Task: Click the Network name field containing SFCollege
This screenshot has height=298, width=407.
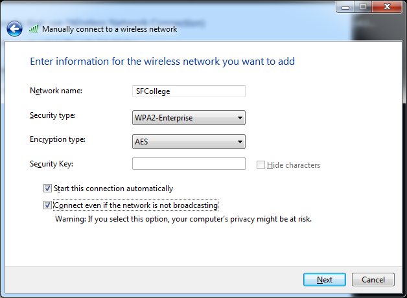Action: point(189,91)
